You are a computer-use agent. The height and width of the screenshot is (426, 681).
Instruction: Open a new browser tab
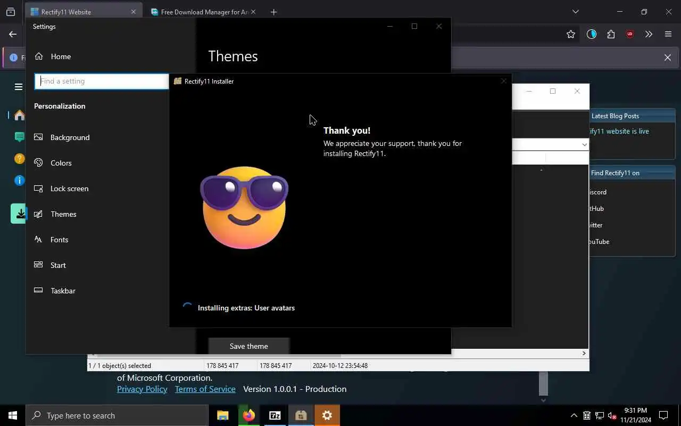pyautogui.click(x=273, y=12)
